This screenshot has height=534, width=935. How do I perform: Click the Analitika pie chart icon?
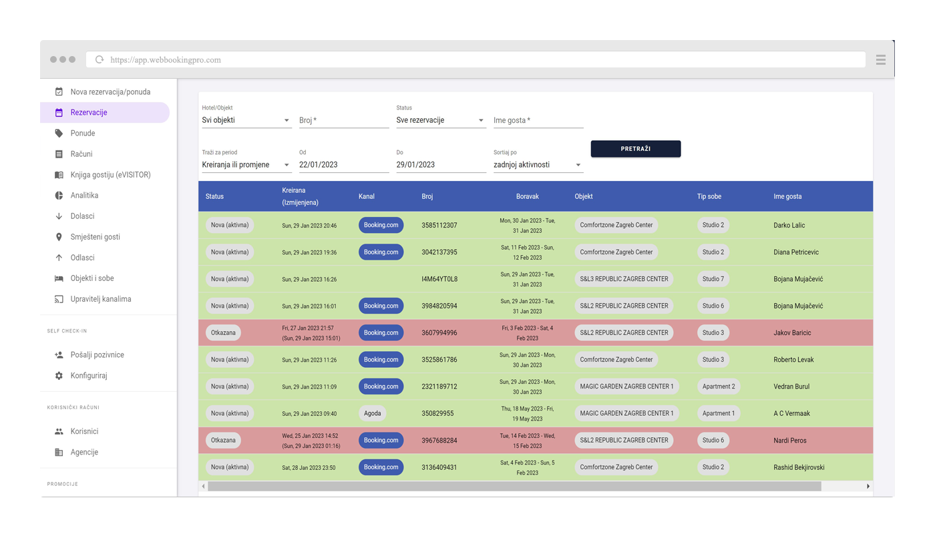[x=59, y=196]
